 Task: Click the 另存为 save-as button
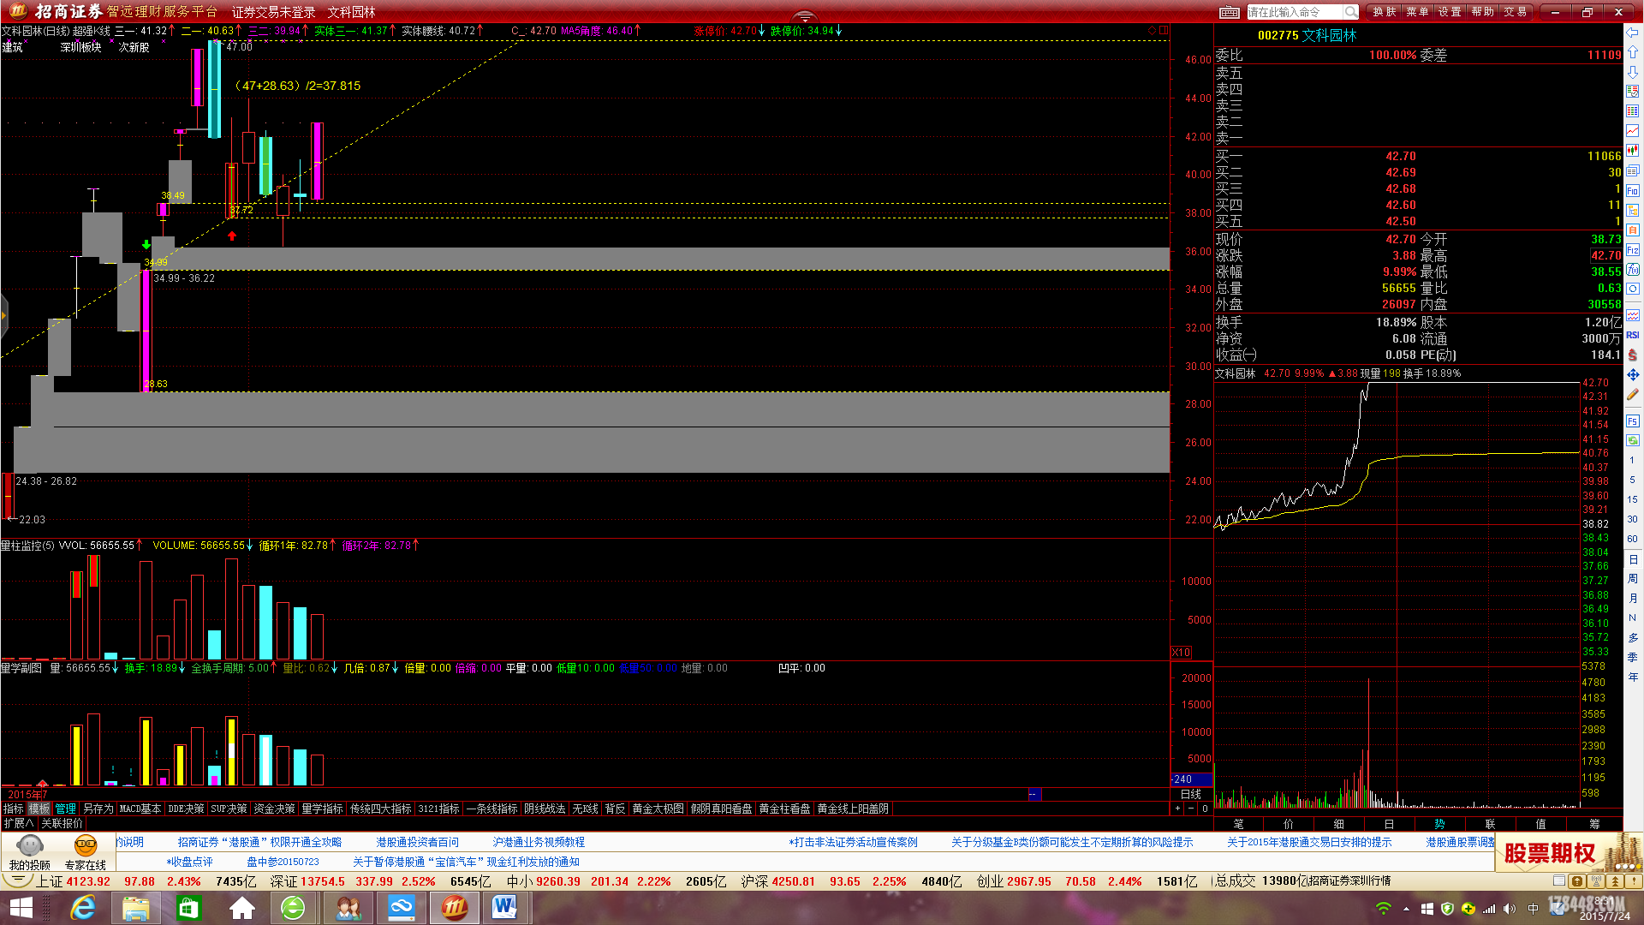(x=98, y=809)
